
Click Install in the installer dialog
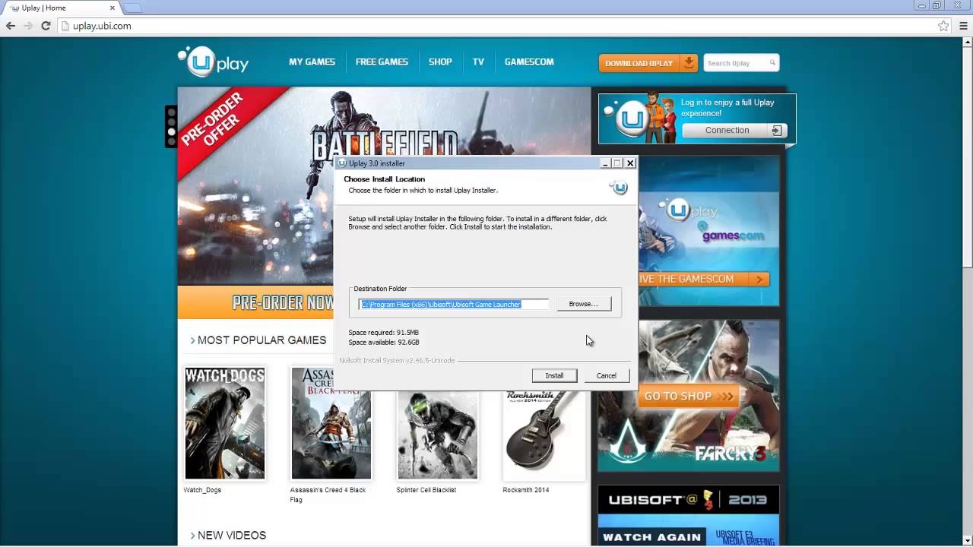(x=554, y=375)
